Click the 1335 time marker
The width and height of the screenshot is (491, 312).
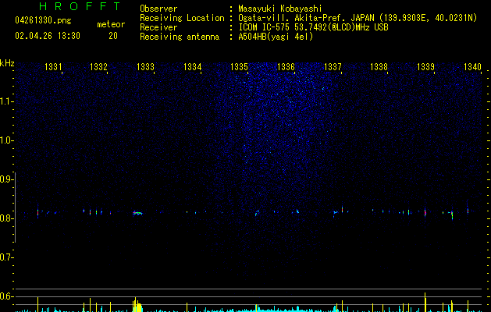coord(239,67)
